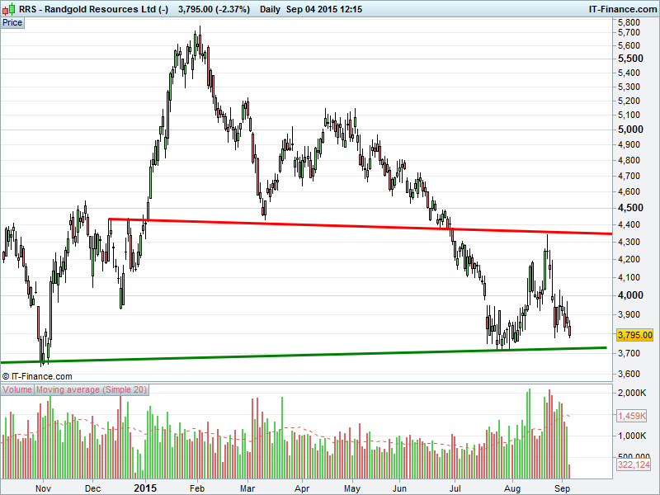Viewport: 660px width, 495px height.
Task: Click the Apr date axis label
Action: click(302, 488)
